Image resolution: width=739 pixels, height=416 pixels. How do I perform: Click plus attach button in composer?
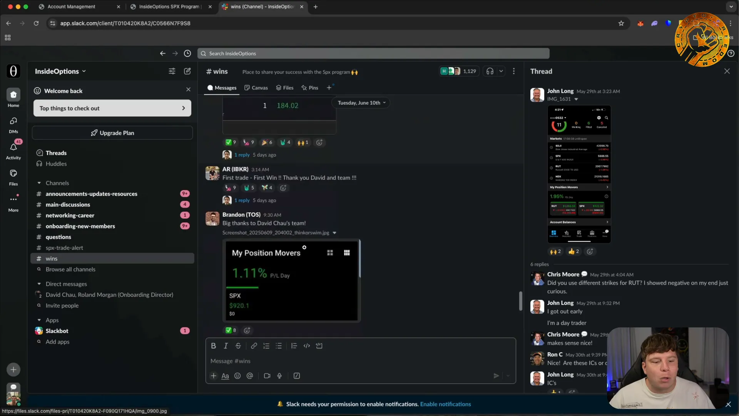(214, 376)
